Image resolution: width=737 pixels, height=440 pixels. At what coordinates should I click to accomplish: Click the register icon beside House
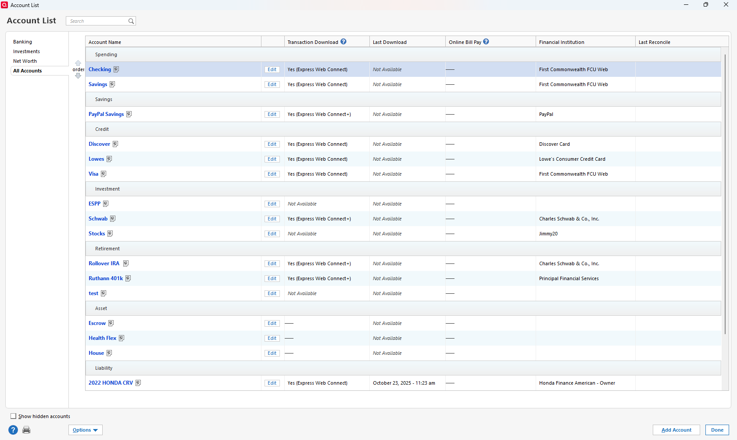point(109,353)
